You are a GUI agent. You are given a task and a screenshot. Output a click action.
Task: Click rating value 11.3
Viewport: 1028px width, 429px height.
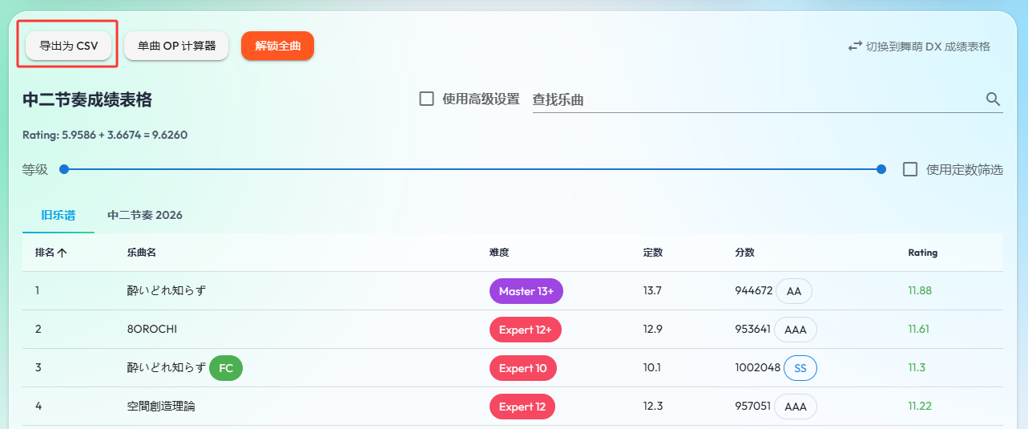(917, 368)
